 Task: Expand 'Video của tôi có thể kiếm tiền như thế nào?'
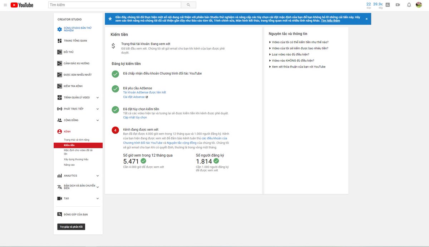299,42
